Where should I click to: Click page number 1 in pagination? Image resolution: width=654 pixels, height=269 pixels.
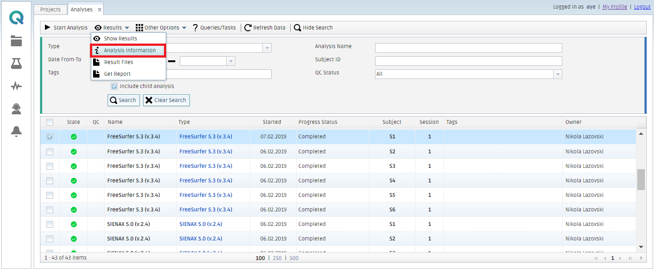613,258
